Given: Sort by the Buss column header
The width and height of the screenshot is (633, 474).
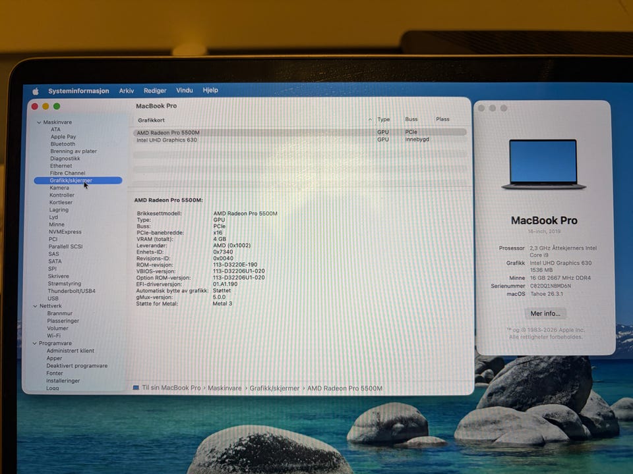Looking at the screenshot, I should point(411,119).
